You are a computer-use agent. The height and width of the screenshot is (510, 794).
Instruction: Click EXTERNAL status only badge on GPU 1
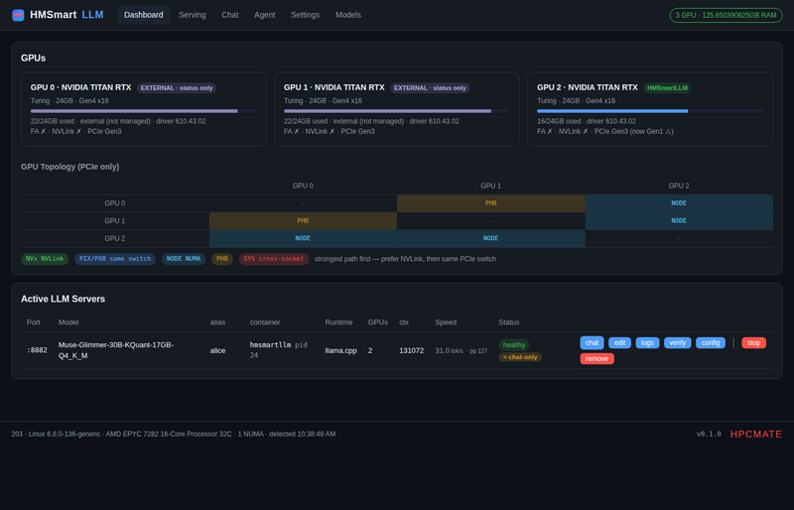point(430,88)
